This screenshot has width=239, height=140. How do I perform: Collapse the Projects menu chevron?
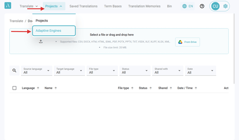click(x=61, y=6)
